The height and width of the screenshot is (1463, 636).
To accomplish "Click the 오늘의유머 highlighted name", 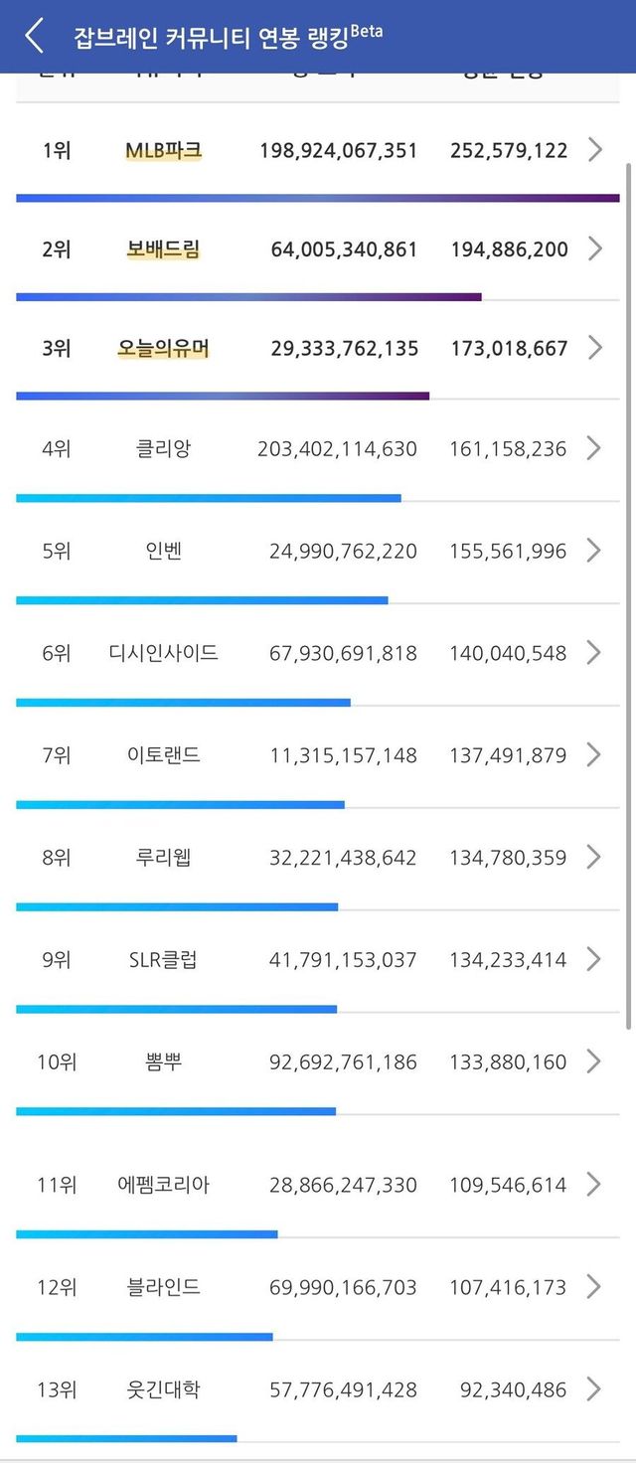I will click(163, 349).
